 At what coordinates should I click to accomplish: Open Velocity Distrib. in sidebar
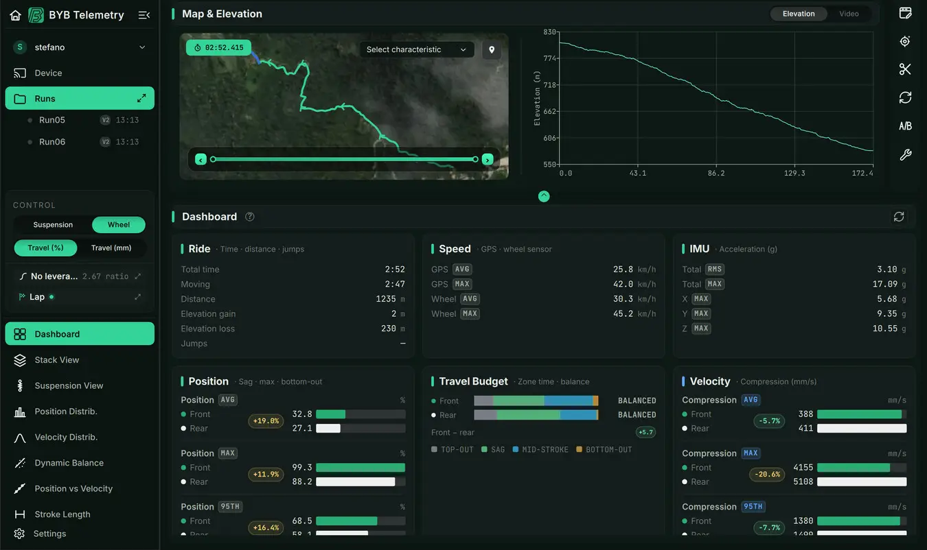[80, 437]
